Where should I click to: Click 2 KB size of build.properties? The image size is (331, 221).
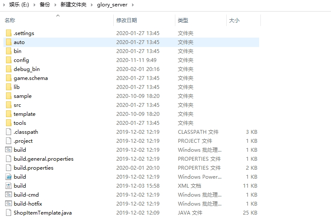pyautogui.click(x=251, y=168)
